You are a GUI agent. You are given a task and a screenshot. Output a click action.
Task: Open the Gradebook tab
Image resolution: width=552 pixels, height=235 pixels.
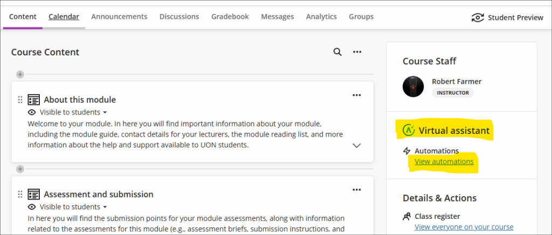point(231,17)
